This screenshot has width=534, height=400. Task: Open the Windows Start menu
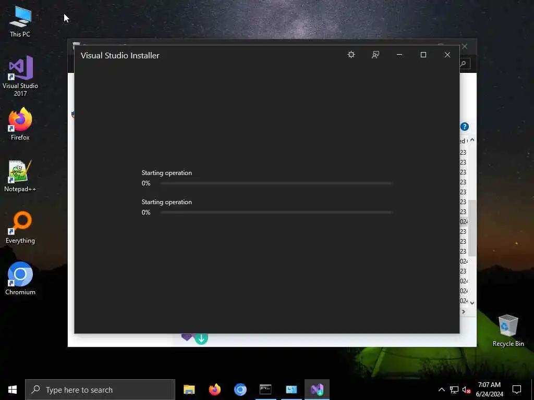13,390
